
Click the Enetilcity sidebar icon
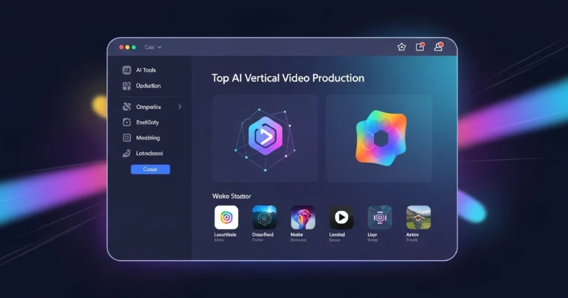(x=126, y=122)
